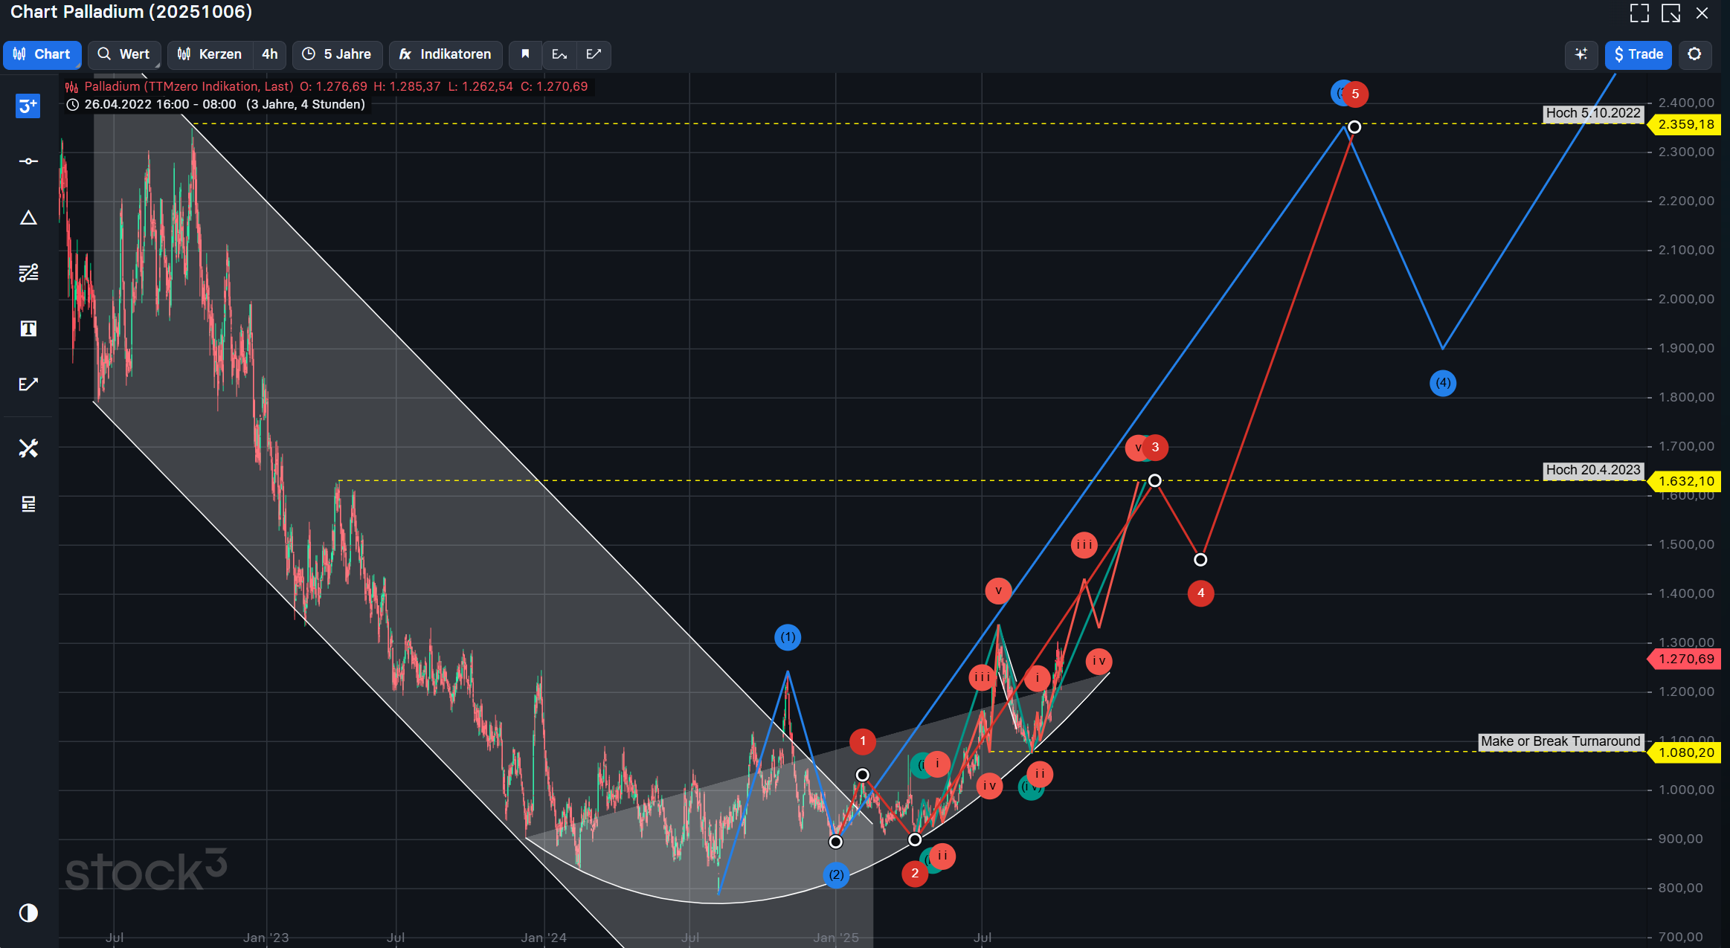The width and height of the screenshot is (1730, 948).
Task: Expand the 5 Jahre time range selector
Action: click(x=337, y=54)
